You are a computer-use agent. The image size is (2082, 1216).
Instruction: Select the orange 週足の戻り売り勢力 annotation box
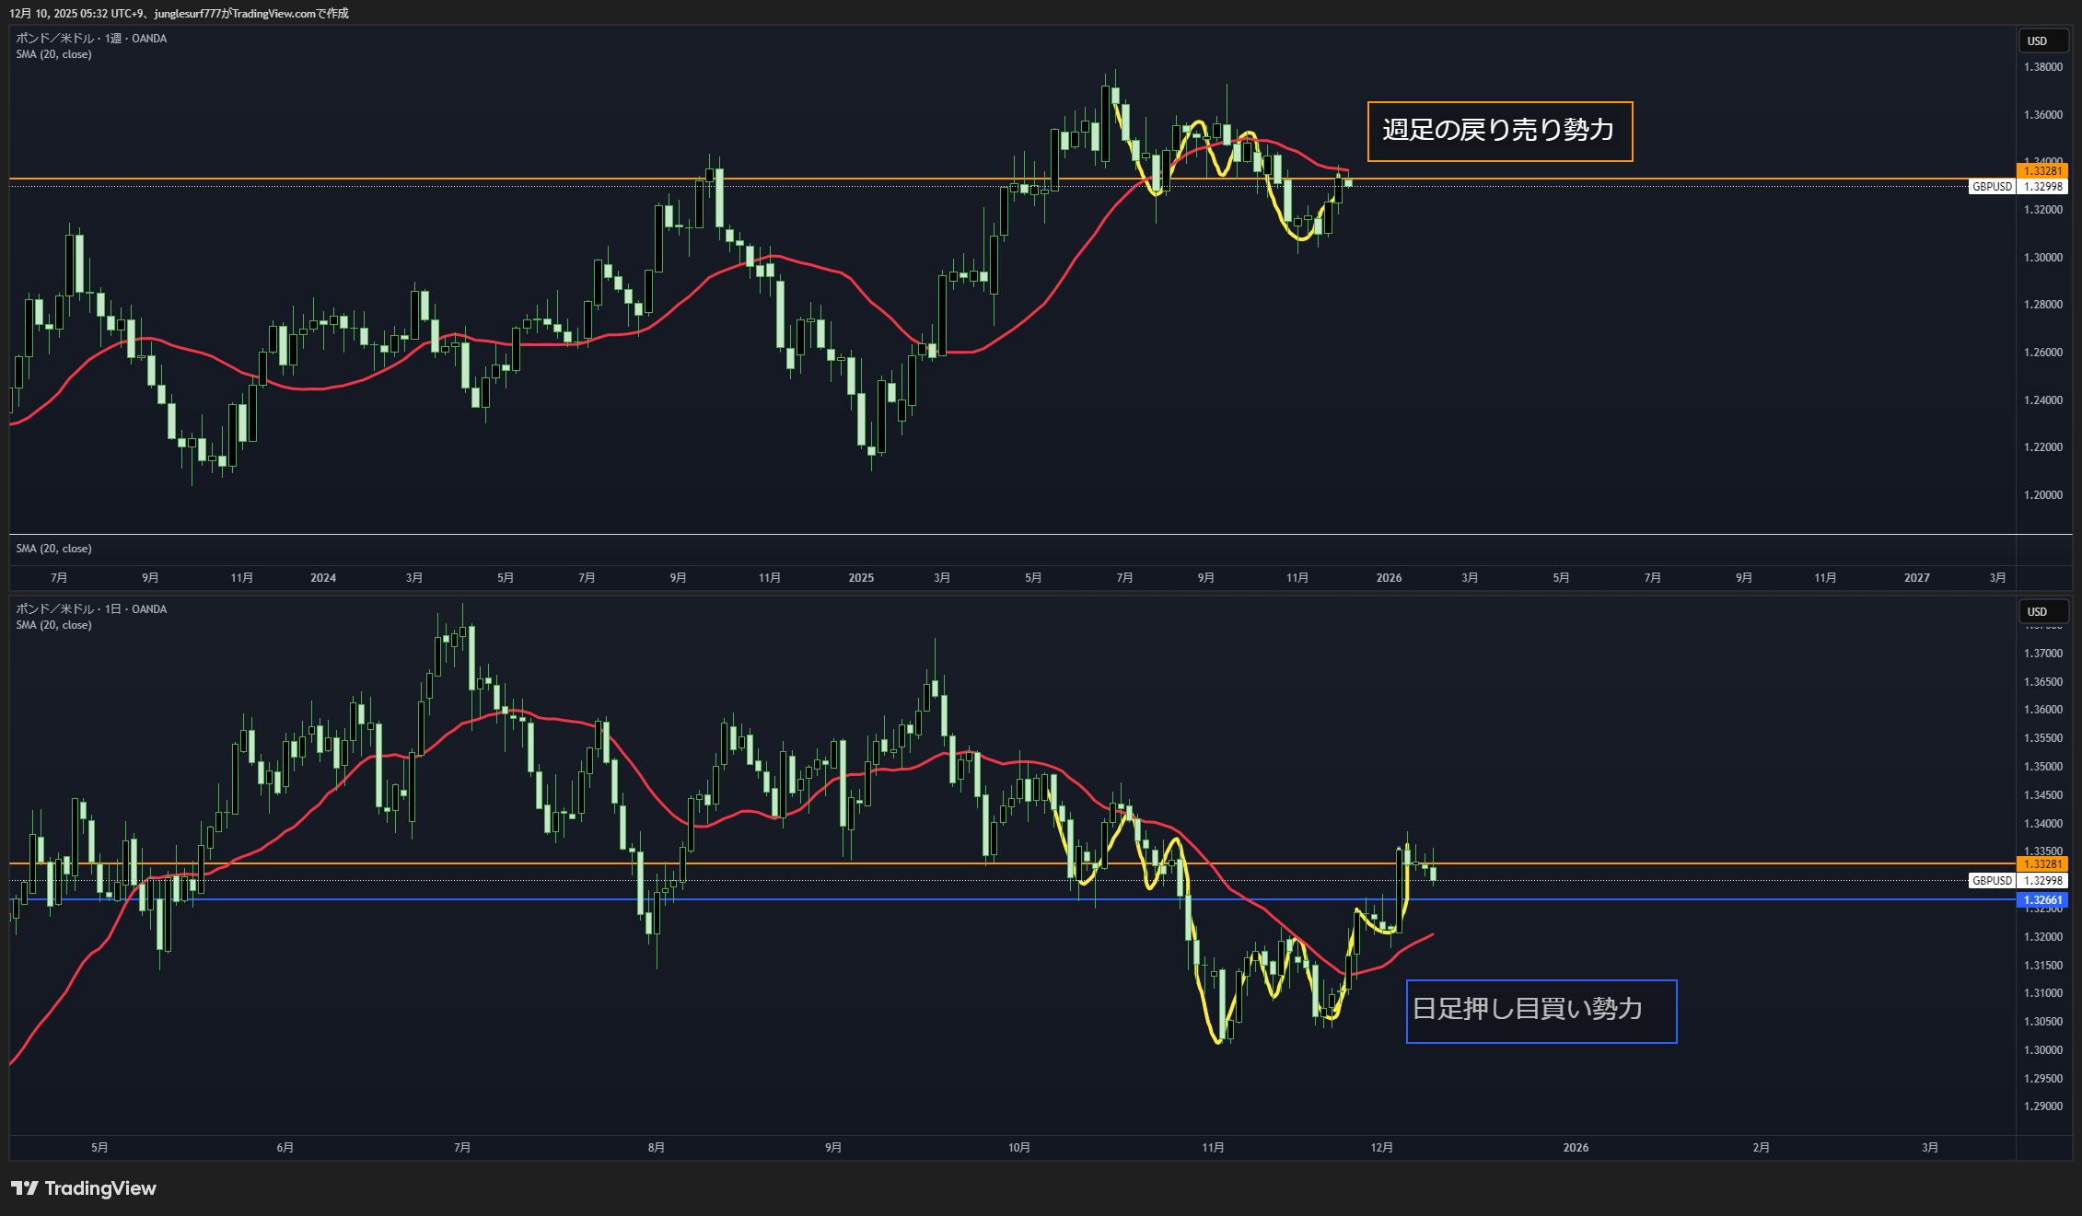(1499, 131)
